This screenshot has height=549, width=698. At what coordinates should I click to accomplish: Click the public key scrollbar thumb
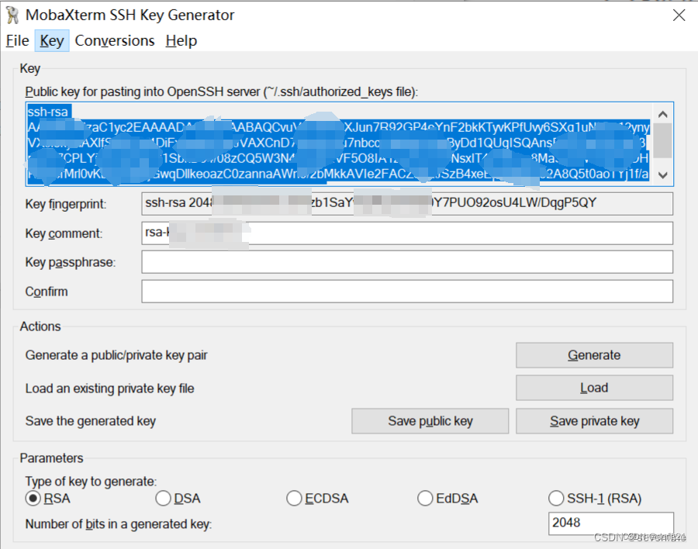click(662, 140)
